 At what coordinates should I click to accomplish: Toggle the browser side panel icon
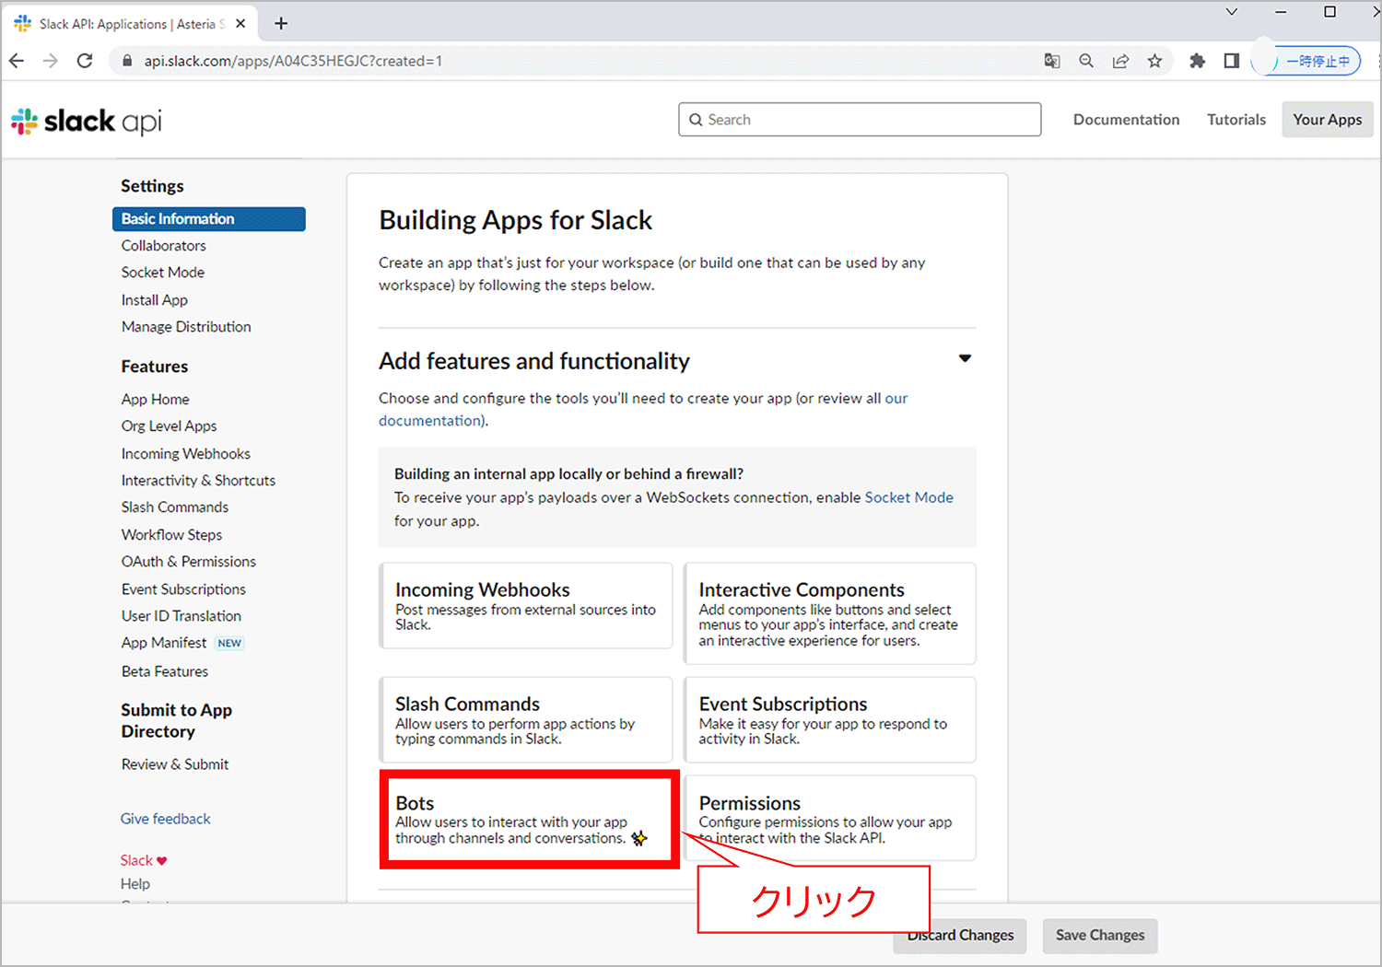click(x=1231, y=61)
